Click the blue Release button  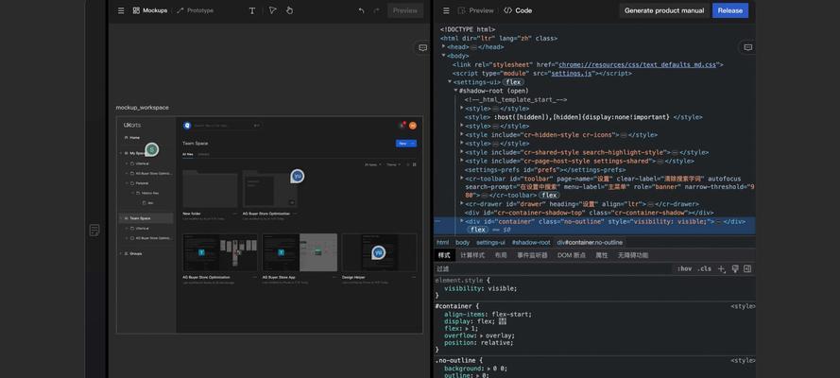coord(730,10)
